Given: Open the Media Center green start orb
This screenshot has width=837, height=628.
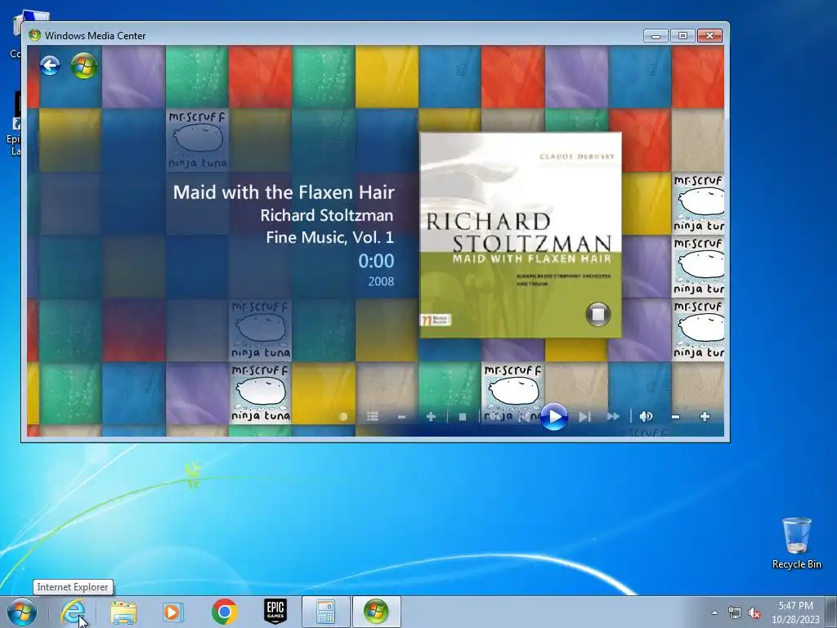Looking at the screenshot, I should point(84,65).
